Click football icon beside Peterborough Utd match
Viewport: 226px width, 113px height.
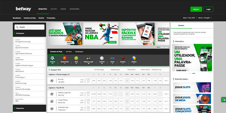tap(52, 94)
